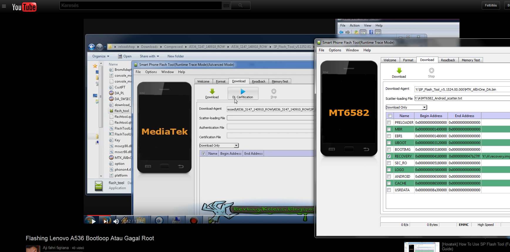This screenshot has width=510, height=252.
Task: Open the Organize dropdown in Explorer
Action: click(101, 56)
